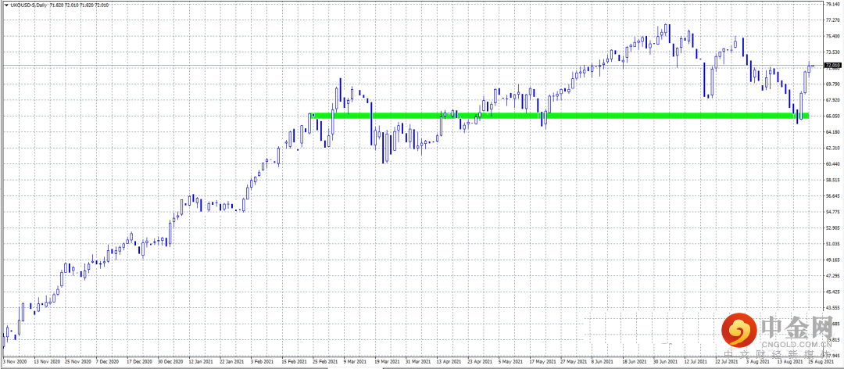Click the 66.050 price scale label
The width and height of the screenshot is (844, 369).
[x=832, y=116]
